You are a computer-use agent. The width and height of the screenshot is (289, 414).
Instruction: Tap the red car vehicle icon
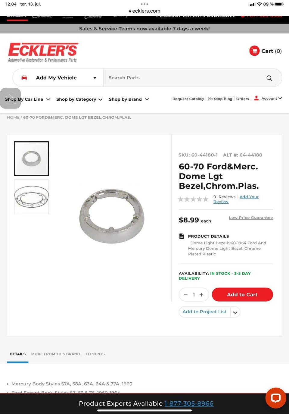coord(24,78)
